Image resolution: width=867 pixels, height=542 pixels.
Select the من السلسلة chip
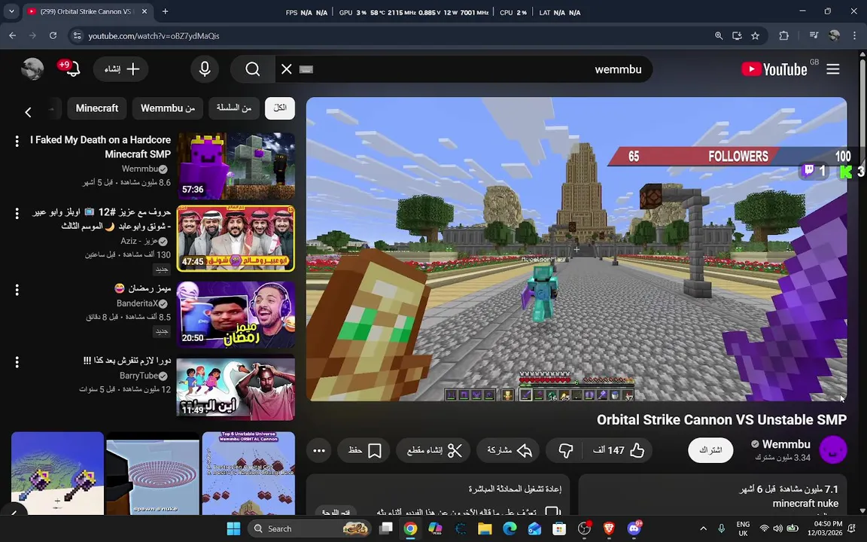click(x=233, y=108)
